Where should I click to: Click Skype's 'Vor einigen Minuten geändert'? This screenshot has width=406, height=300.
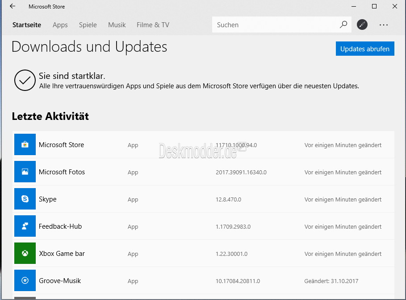coord(343,200)
